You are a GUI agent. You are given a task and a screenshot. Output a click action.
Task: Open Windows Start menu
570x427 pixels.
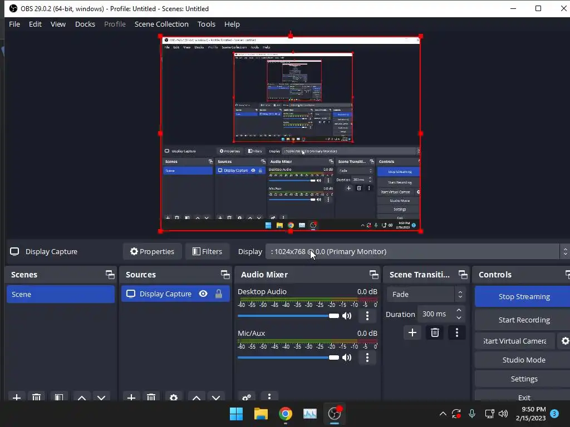point(236,414)
